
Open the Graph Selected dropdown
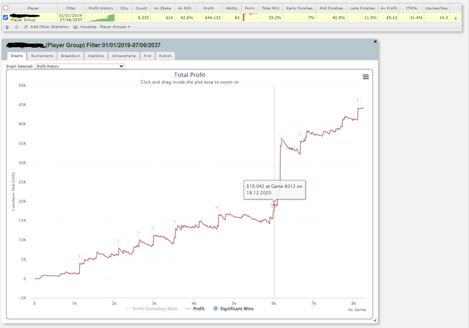pyautogui.click(x=80, y=66)
